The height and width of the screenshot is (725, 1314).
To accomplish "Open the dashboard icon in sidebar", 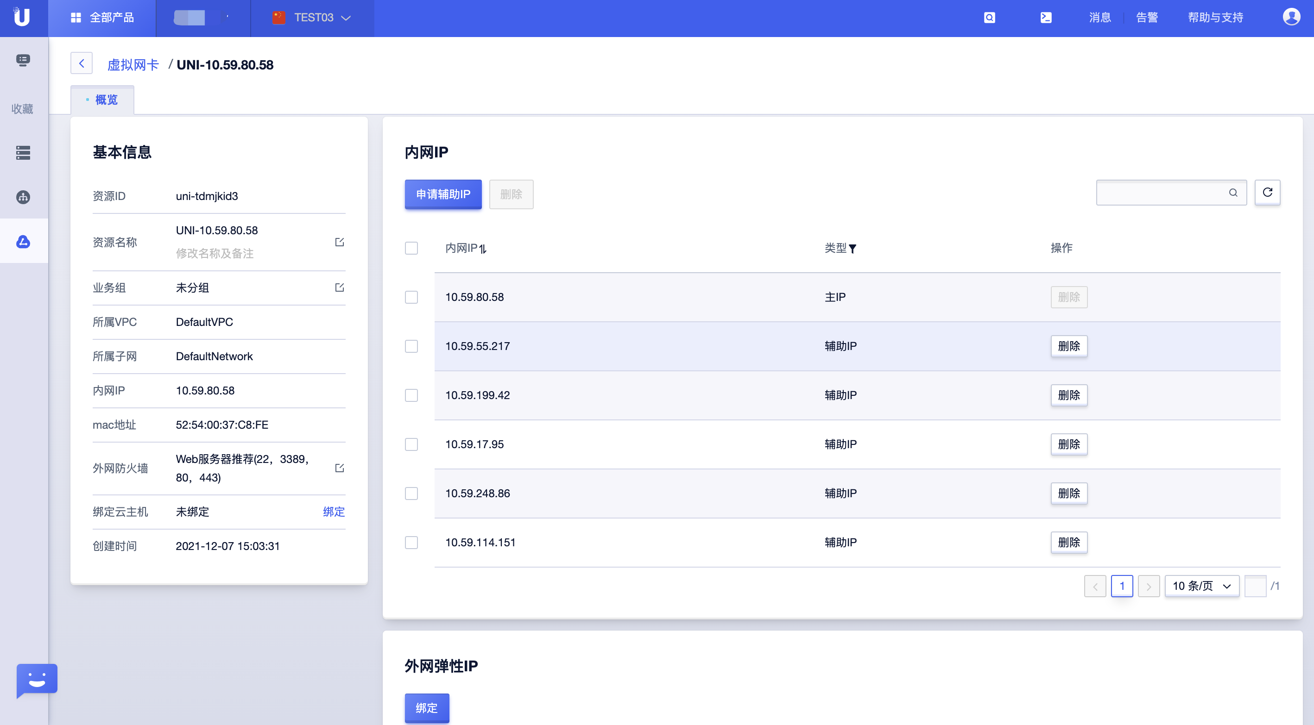I will click(x=23, y=61).
